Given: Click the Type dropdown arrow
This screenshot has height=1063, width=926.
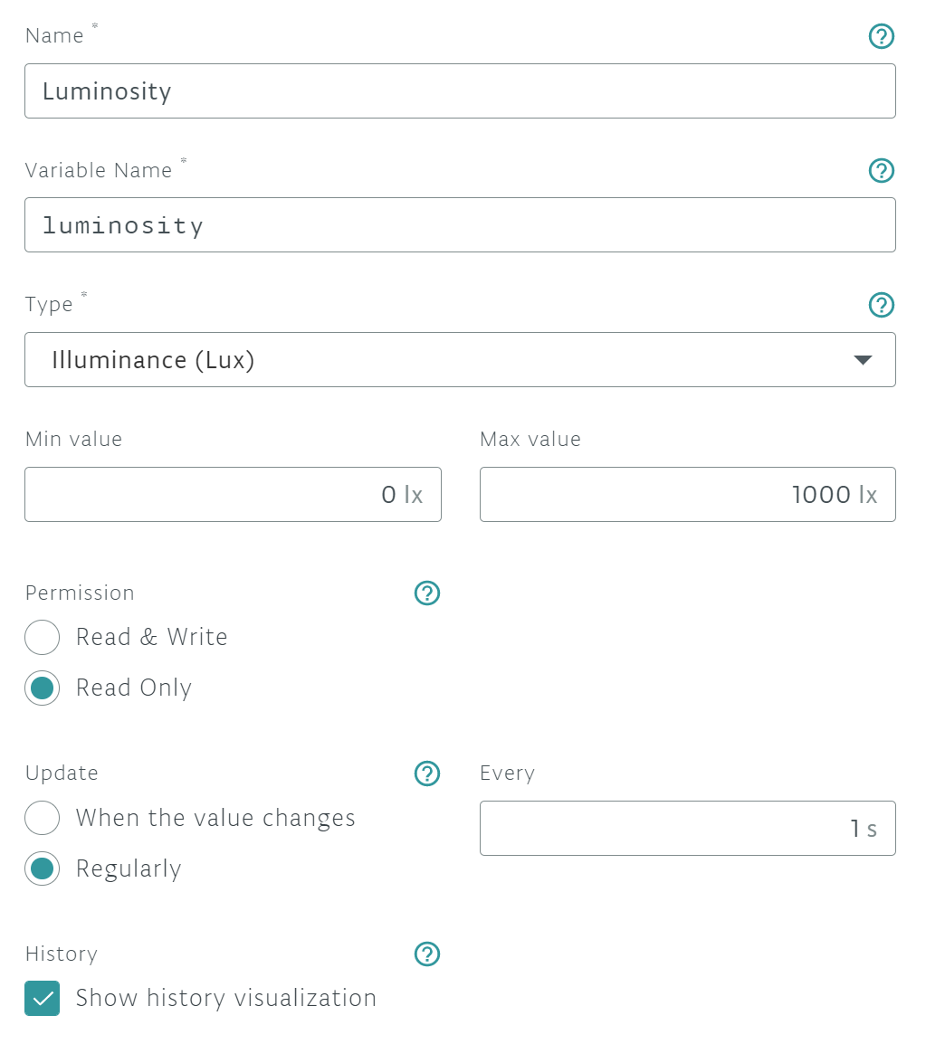Looking at the screenshot, I should point(863,360).
